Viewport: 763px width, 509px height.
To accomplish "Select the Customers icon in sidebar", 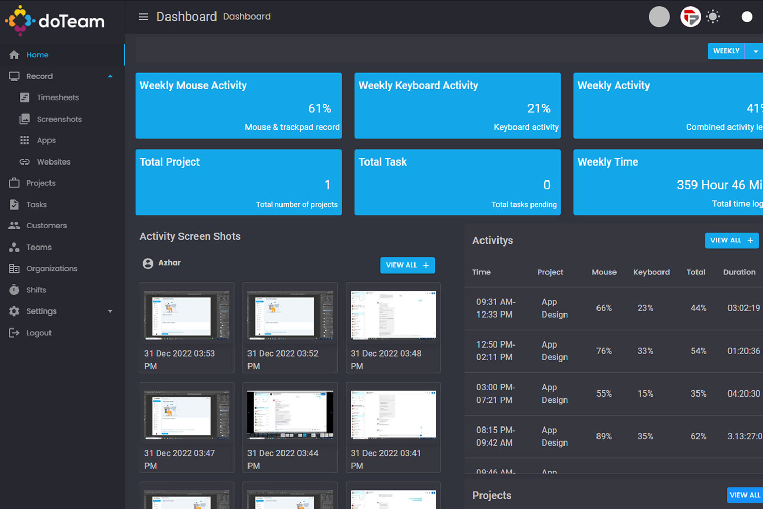I will click(x=14, y=226).
